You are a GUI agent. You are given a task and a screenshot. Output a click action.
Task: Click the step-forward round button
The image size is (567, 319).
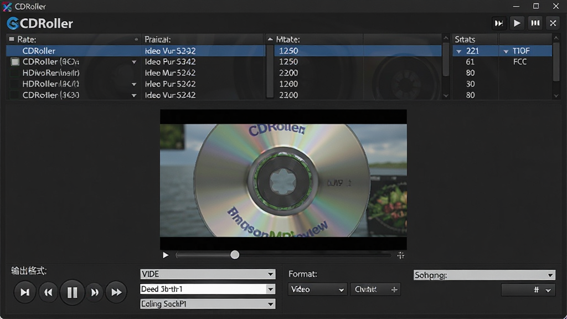(x=95, y=292)
